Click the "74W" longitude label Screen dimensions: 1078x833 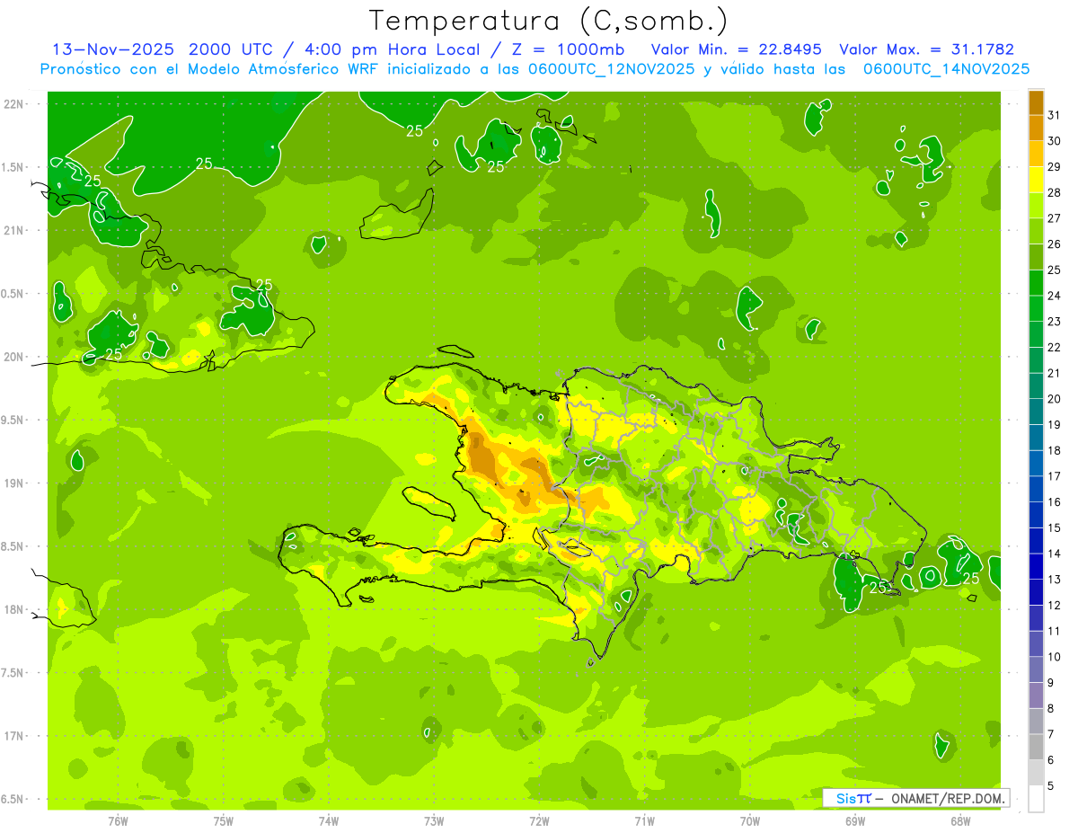pyautogui.click(x=329, y=820)
